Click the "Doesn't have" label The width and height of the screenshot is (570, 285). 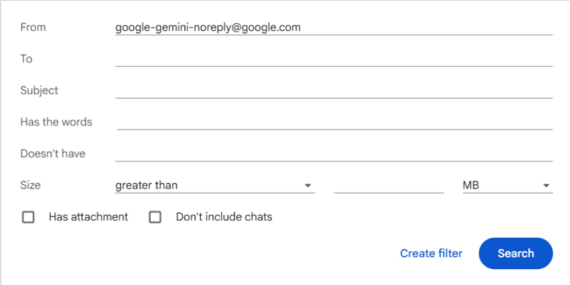(x=52, y=154)
